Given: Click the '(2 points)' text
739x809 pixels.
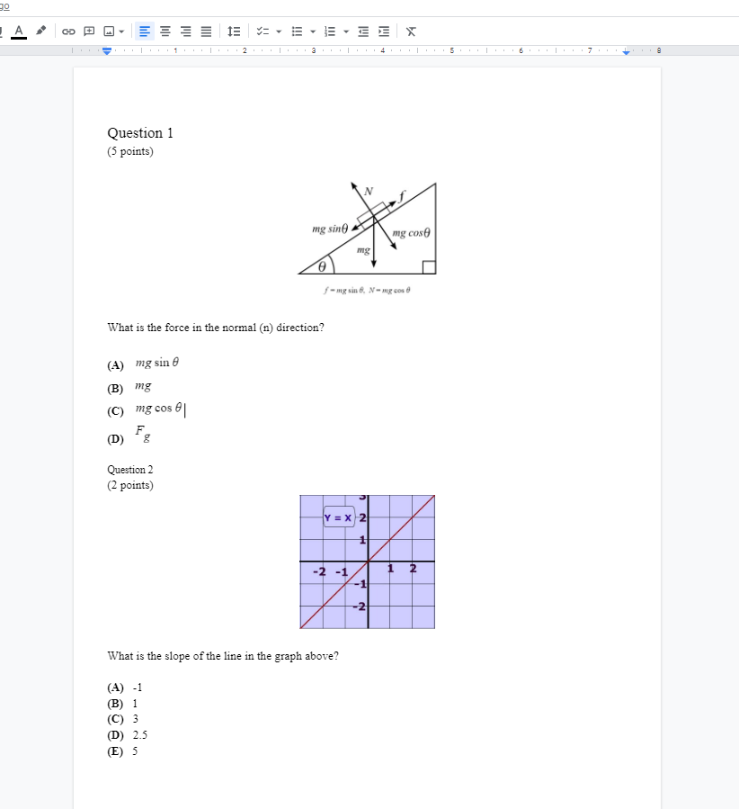Looking at the screenshot, I should pyautogui.click(x=130, y=485).
